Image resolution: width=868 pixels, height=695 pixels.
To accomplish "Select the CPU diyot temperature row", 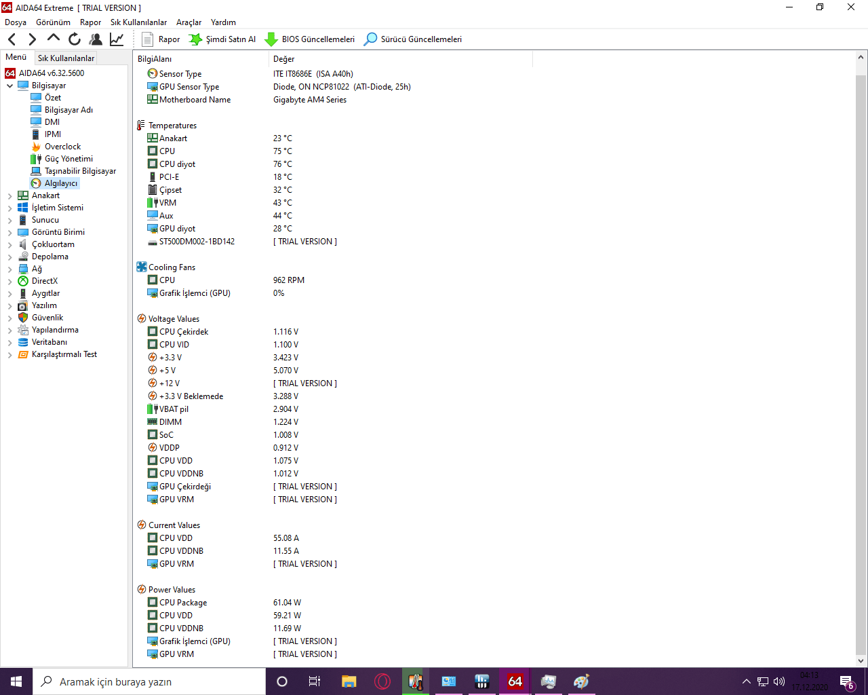I will tap(177, 164).
